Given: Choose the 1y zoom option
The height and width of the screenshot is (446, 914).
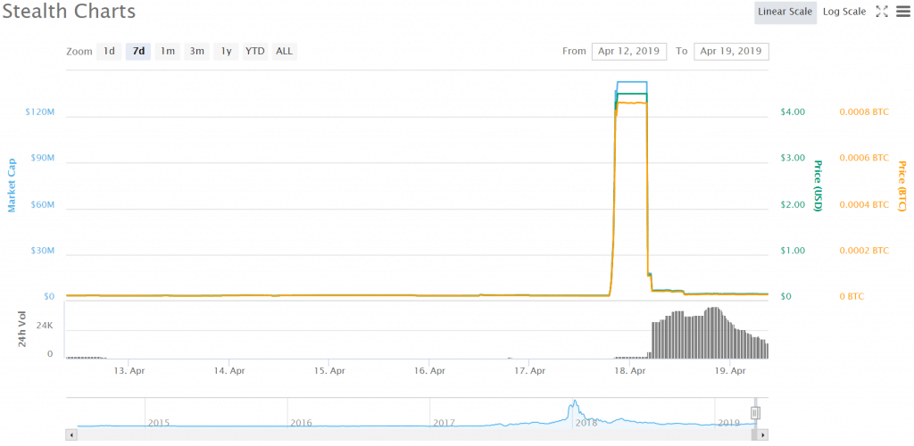Looking at the screenshot, I should (227, 51).
